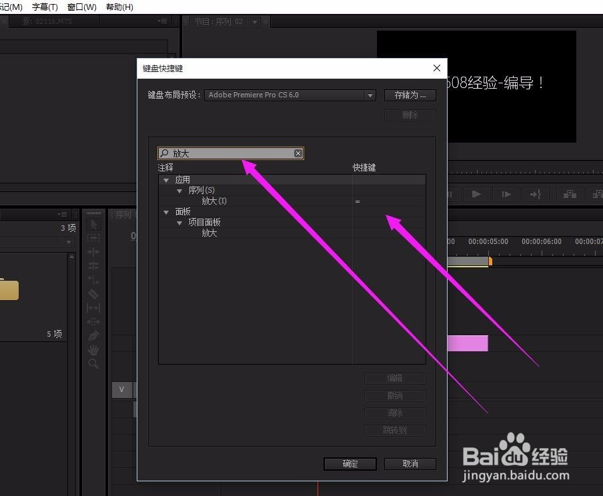Click the gray work area bar in timeline
603x496 pixels.
pyautogui.click(x=468, y=261)
